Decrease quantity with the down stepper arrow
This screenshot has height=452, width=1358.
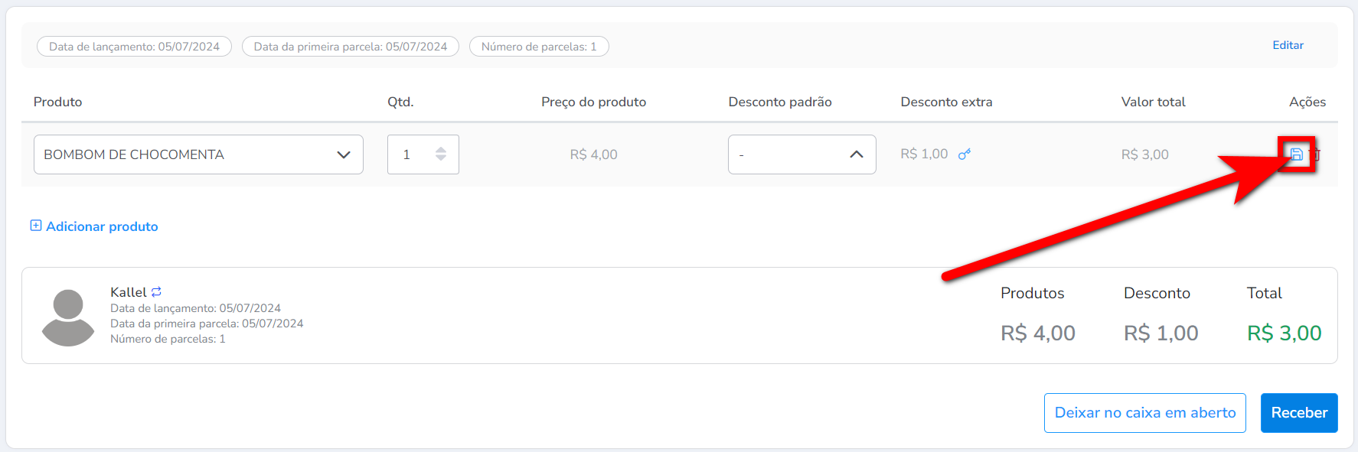pos(441,158)
